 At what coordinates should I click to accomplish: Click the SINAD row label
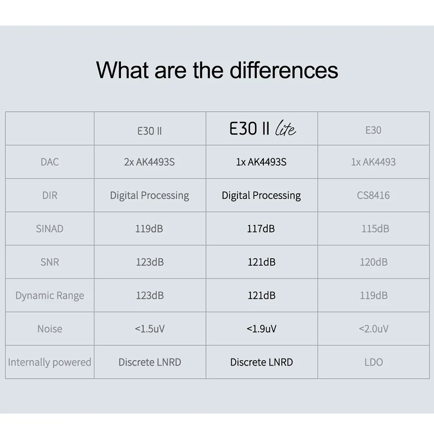[49, 229]
